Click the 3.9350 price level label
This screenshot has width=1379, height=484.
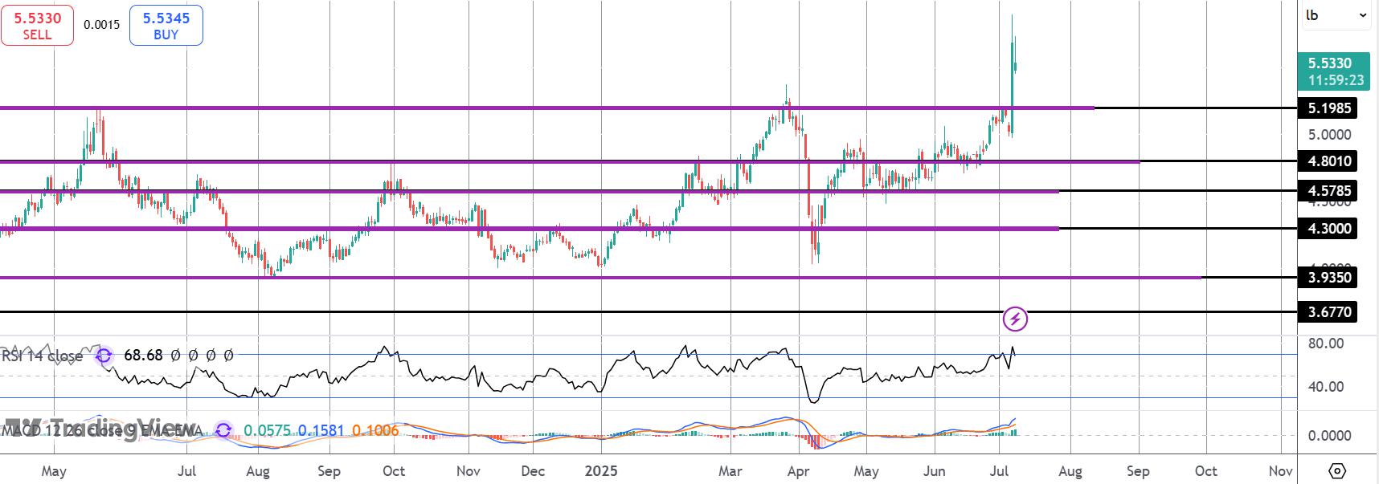tap(1328, 278)
